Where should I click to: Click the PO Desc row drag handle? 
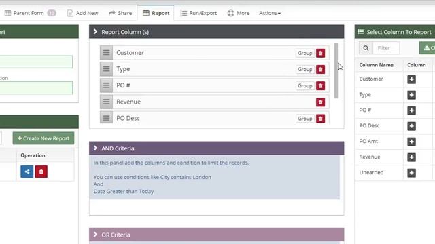pyautogui.click(x=106, y=118)
